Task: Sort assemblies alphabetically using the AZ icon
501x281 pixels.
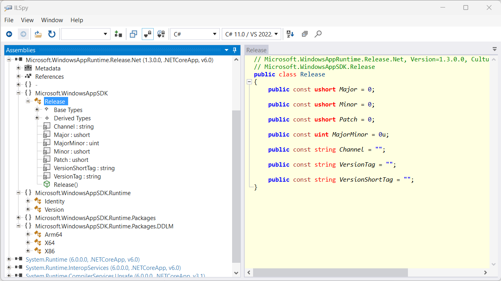Action: pos(290,34)
